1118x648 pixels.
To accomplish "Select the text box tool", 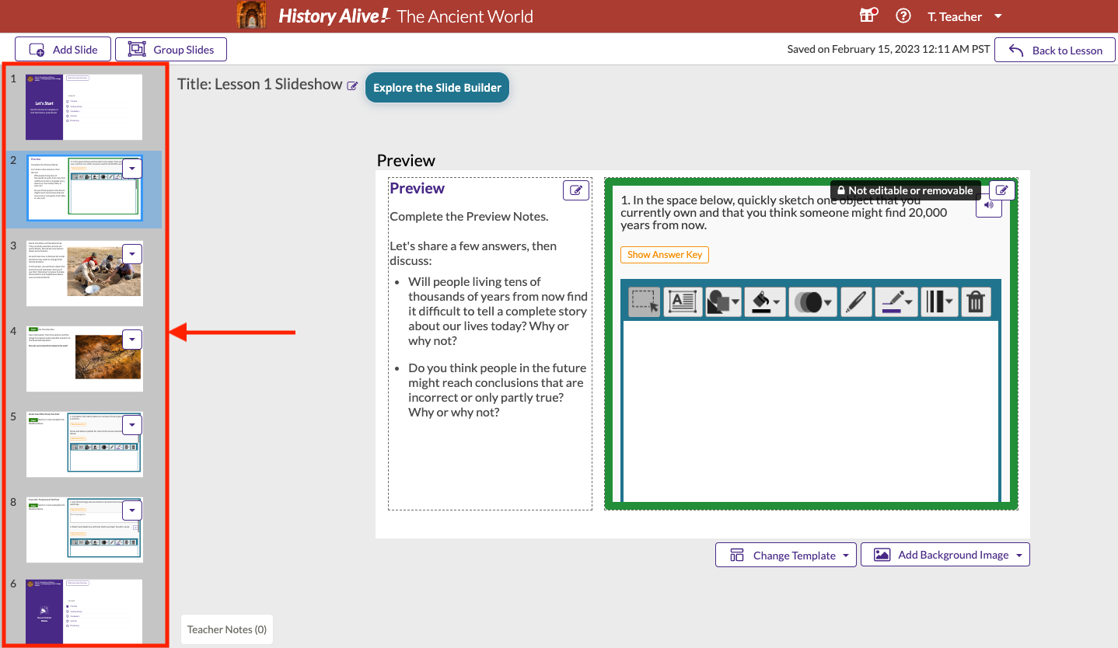I will [x=683, y=301].
